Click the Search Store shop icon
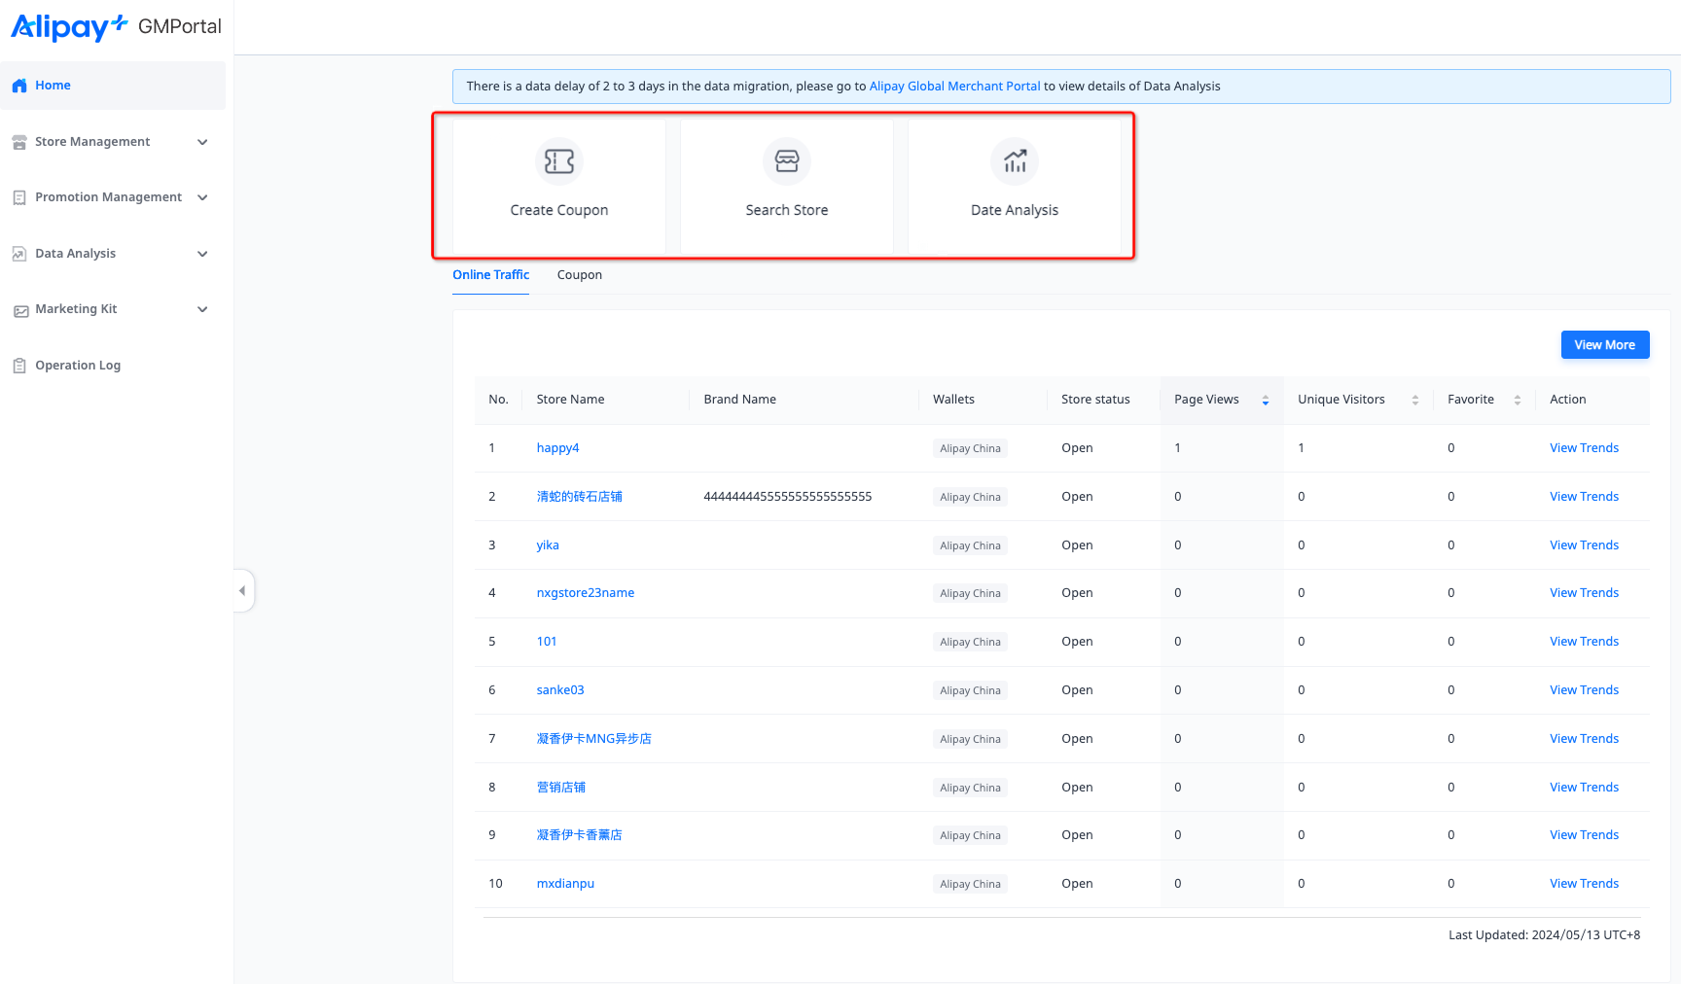 786,161
